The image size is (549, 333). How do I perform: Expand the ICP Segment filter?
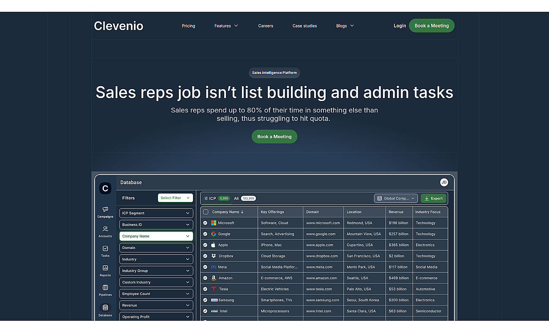(156, 213)
